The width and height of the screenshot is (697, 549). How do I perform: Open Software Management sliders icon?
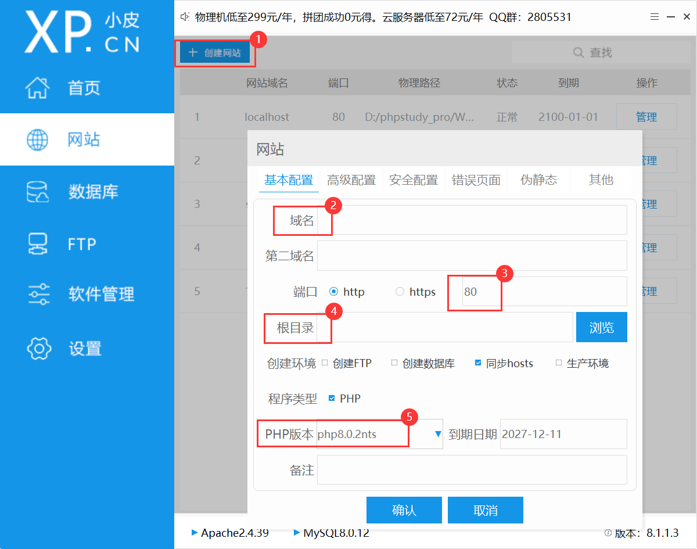click(x=38, y=295)
